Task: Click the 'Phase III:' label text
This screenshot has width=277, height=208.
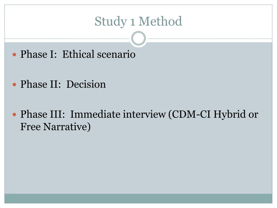Action: pos(42,114)
